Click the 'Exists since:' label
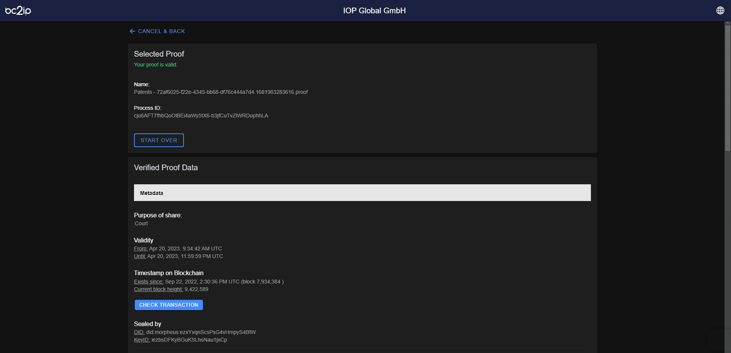The width and height of the screenshot is (731, 353). click(148, 282)
